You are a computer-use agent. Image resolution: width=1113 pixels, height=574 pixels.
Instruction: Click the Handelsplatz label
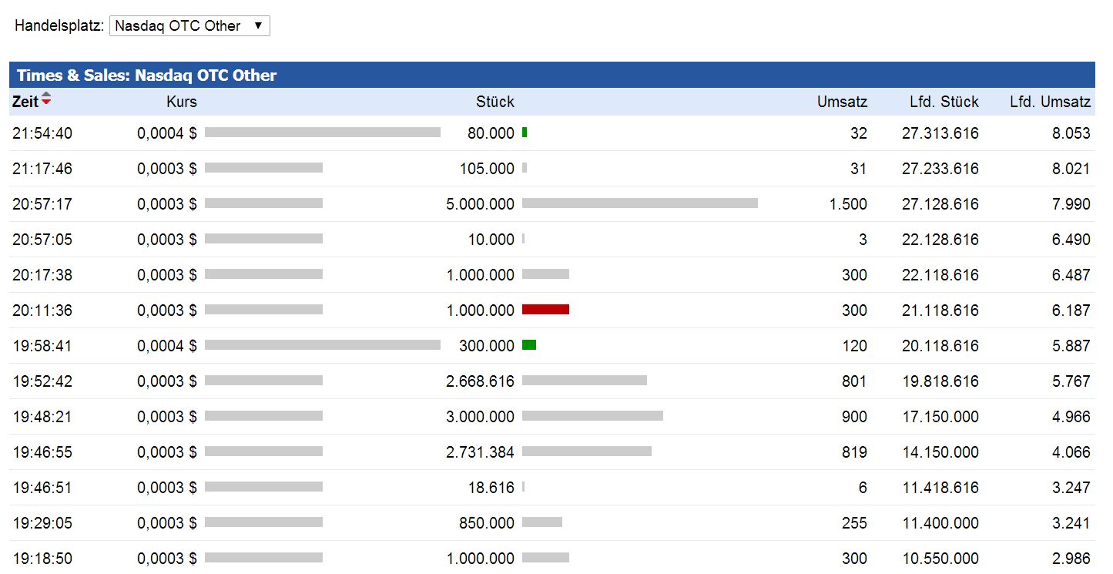[x=59, y=25]
